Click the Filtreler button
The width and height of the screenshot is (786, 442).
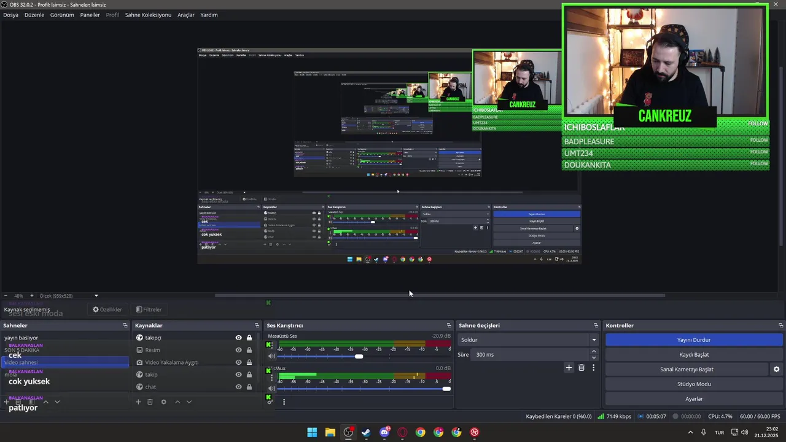click(x=149, y=309)
